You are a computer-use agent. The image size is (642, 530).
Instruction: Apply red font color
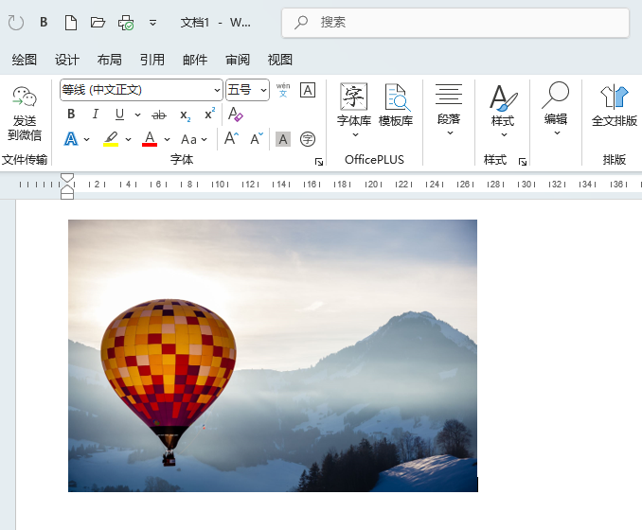point(150,139)
